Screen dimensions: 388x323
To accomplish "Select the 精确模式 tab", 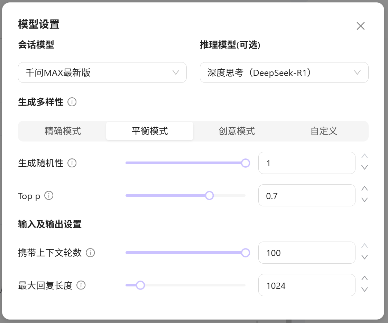I will (x=63, y=131).
